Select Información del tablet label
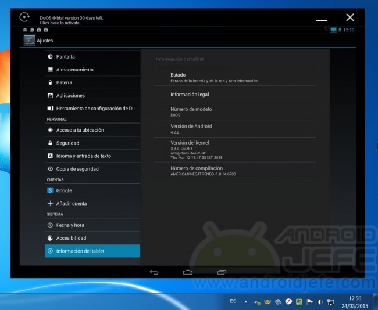 tap(80, 251)
